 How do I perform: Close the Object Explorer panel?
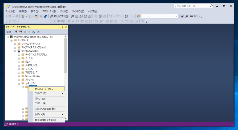tap(66, 27)
